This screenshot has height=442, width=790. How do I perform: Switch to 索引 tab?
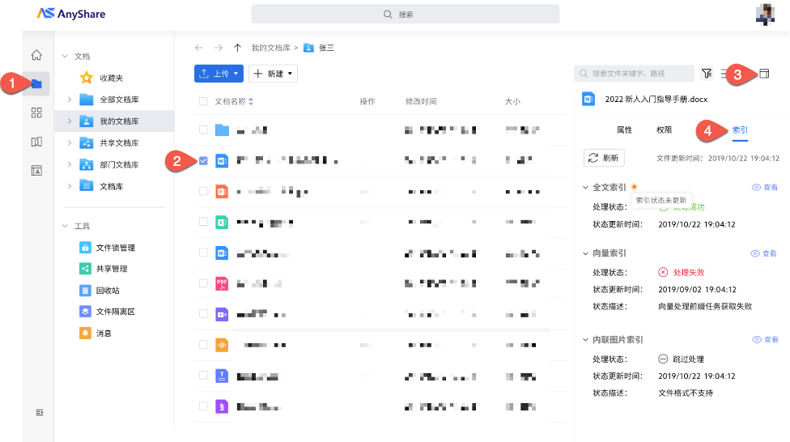740,130
